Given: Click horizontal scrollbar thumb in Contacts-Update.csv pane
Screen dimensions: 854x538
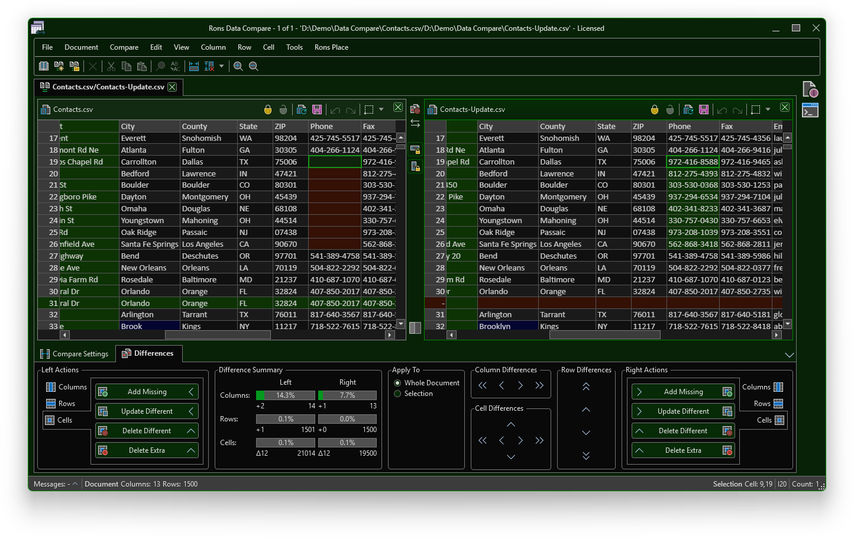Looking at the screenshot, I should pos(604,335).
